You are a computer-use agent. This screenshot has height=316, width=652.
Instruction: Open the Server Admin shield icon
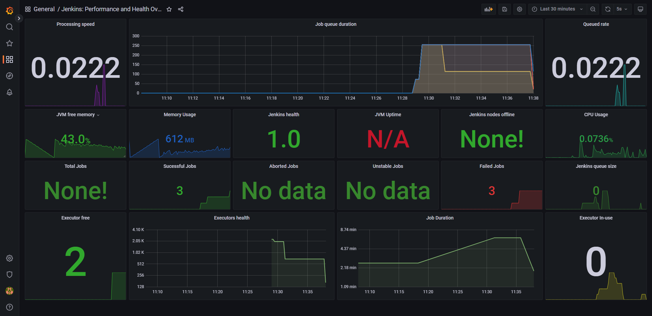pyautogui.click(x=10, y=275)
